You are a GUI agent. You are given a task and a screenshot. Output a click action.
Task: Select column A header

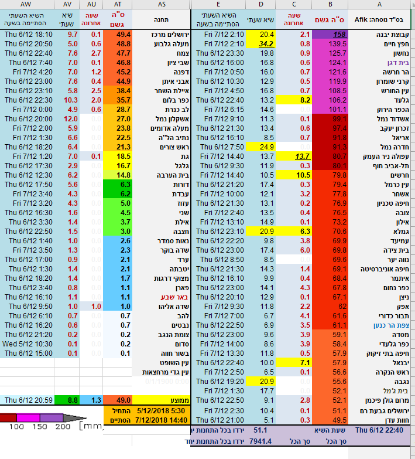(380, 4)
